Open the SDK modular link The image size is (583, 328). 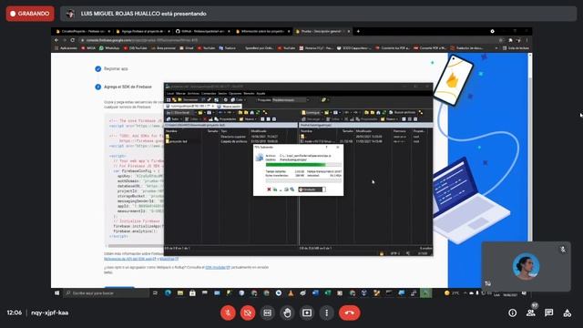tap(218, 267)
